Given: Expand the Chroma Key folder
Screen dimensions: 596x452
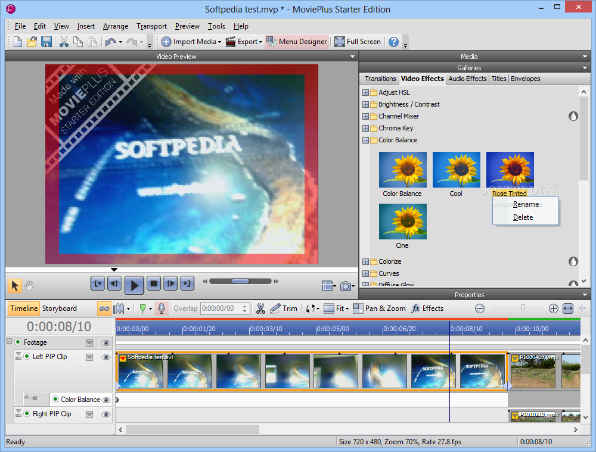Looking at the screenshot, I should [x=365, y=128].
